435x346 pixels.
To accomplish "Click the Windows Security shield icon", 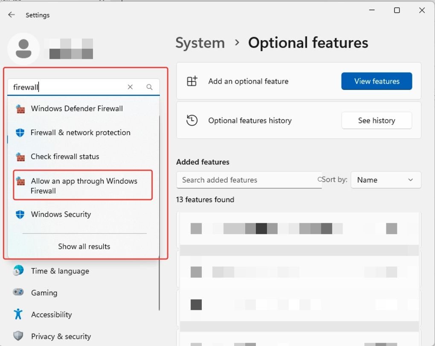I will click(20, 214).
